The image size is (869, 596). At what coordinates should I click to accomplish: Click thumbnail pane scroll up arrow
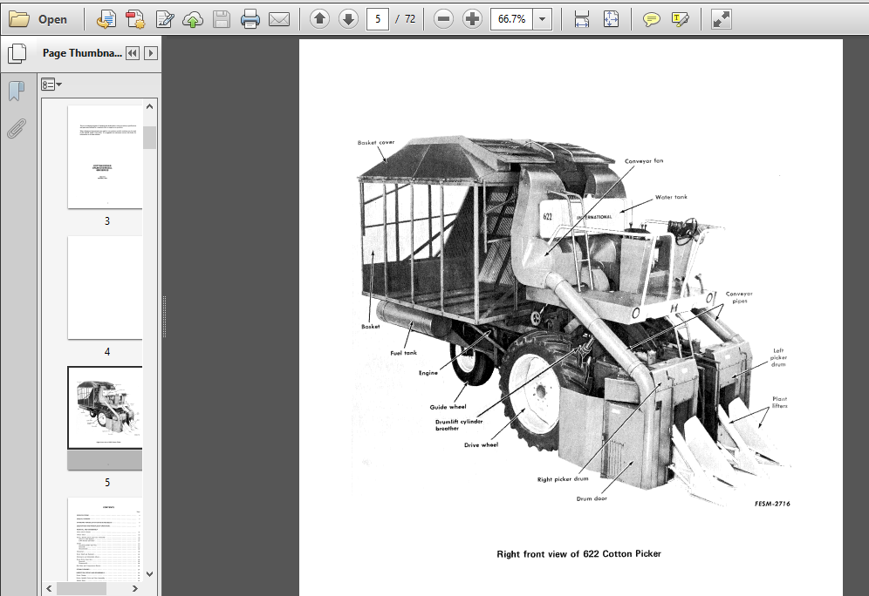(150, 106)
